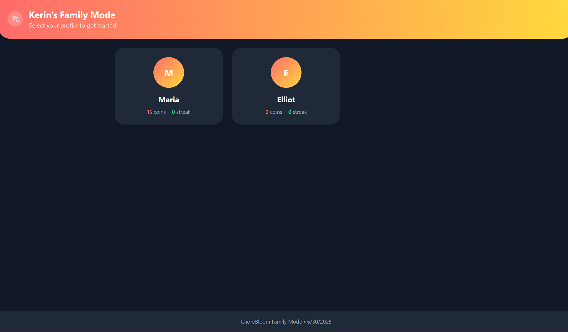Select the Maria profile name

(169, 100)
